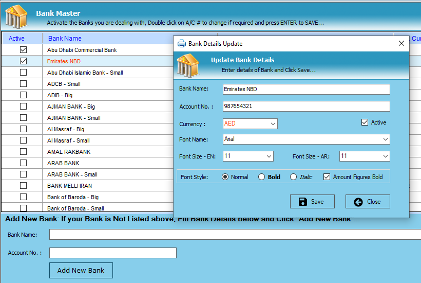Click the Account No. field showing 987654321
Viewport: 421px width, 283px height.
306,107
